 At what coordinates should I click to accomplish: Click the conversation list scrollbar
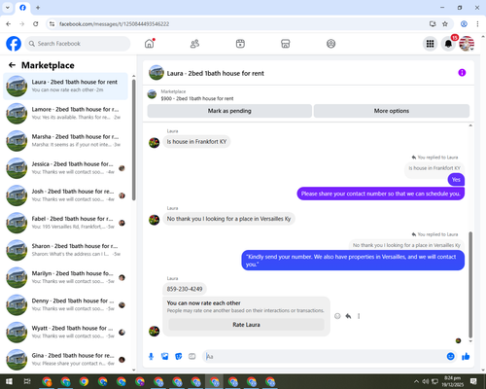133,139
